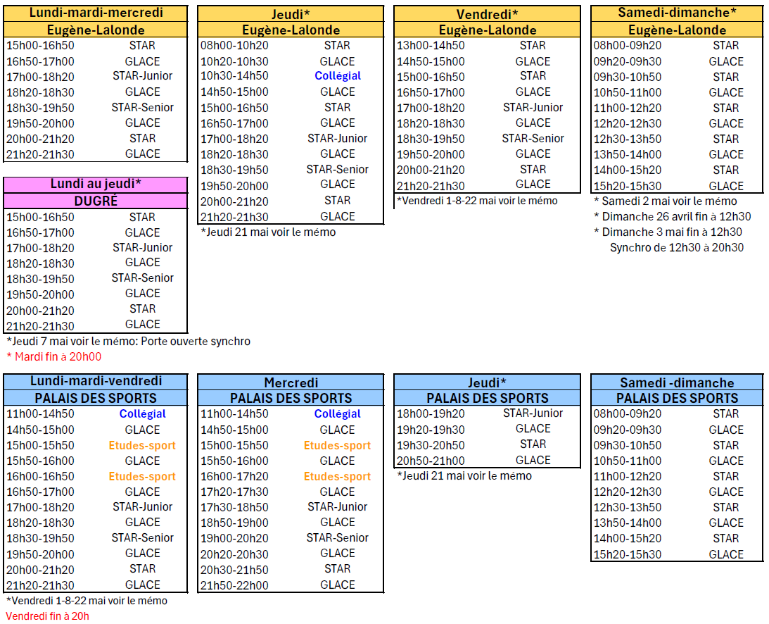Click the red 'Vendredi fin à 20h' note

(x=48, y=616)
